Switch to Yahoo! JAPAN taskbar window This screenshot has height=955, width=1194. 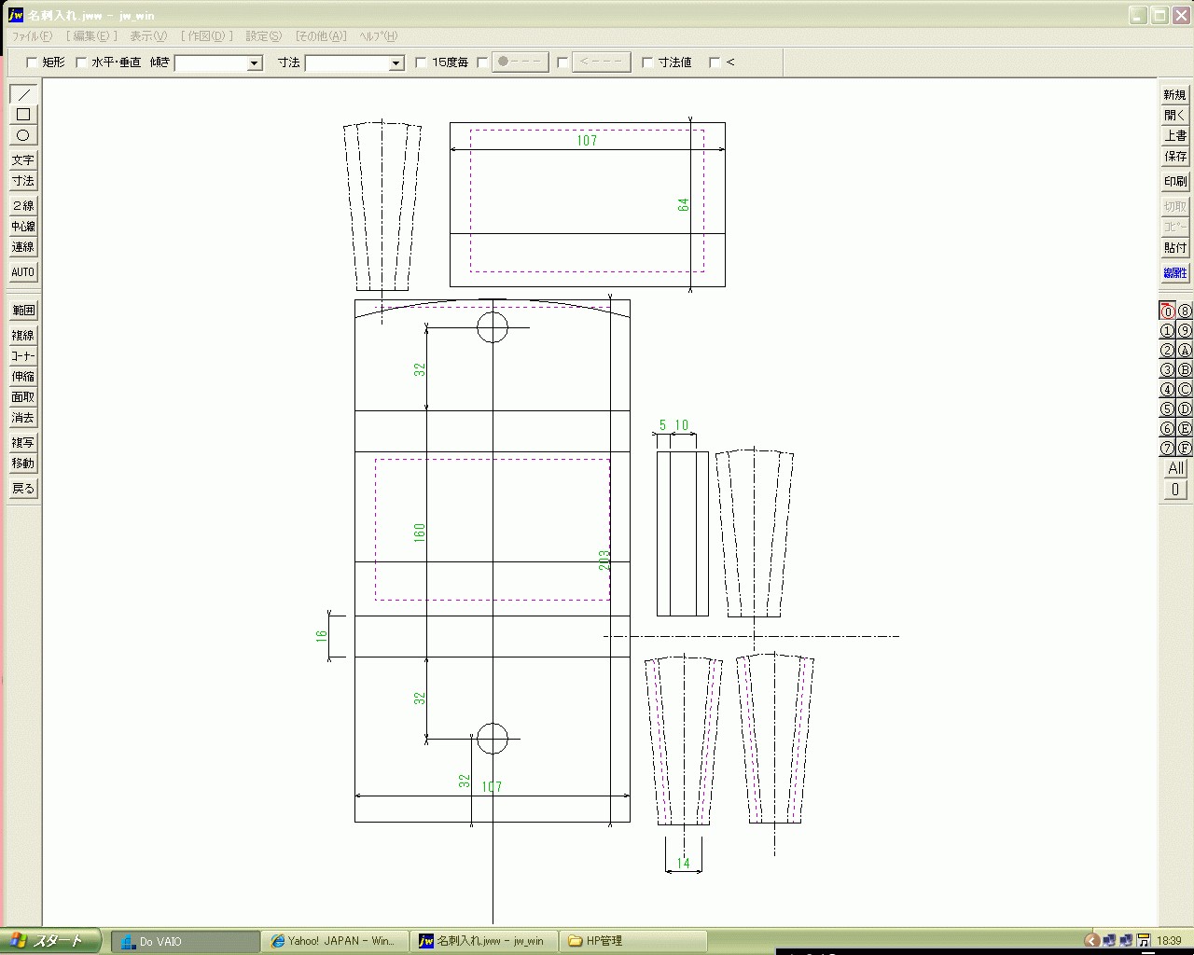pyautogui.click(x=334, y=941)
